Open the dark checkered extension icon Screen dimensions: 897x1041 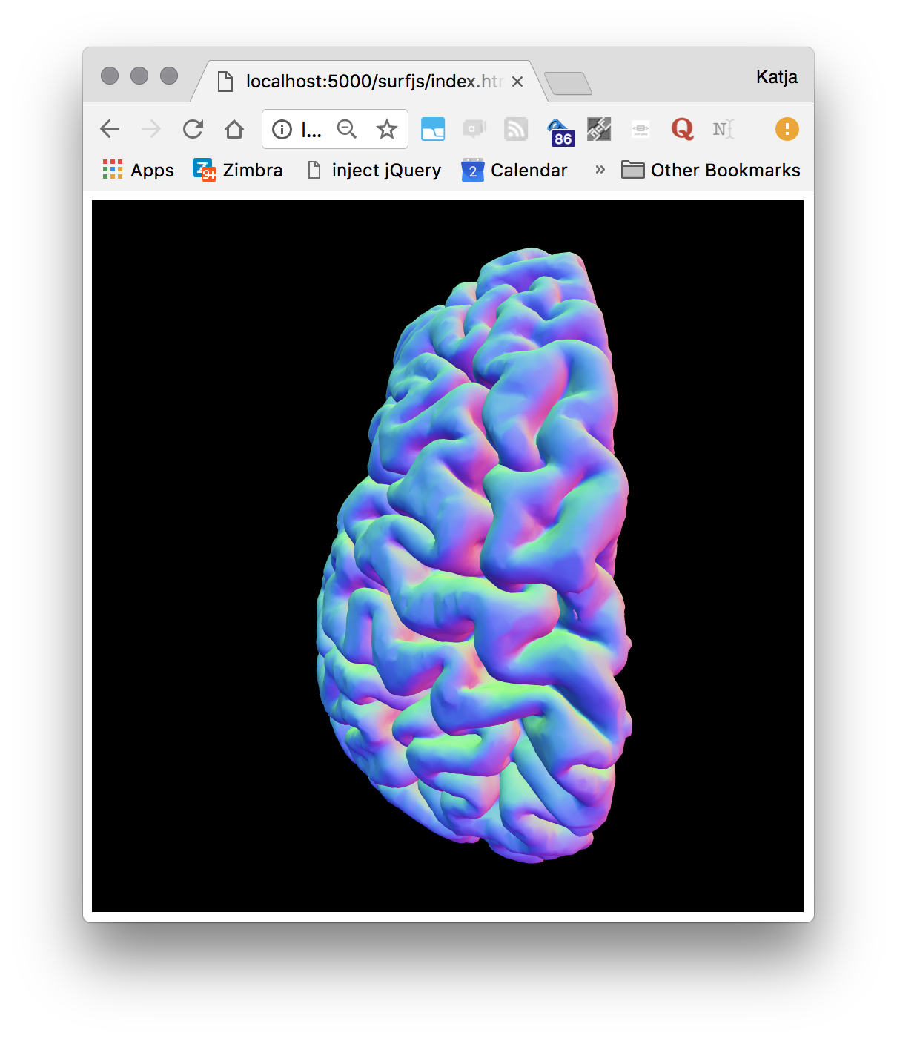click(599, 129)
